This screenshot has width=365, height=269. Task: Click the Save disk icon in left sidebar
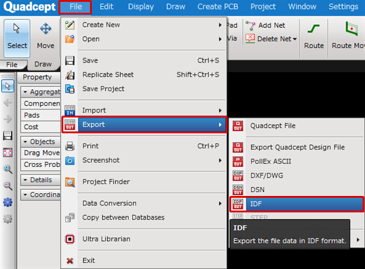[x=8, y=135]
